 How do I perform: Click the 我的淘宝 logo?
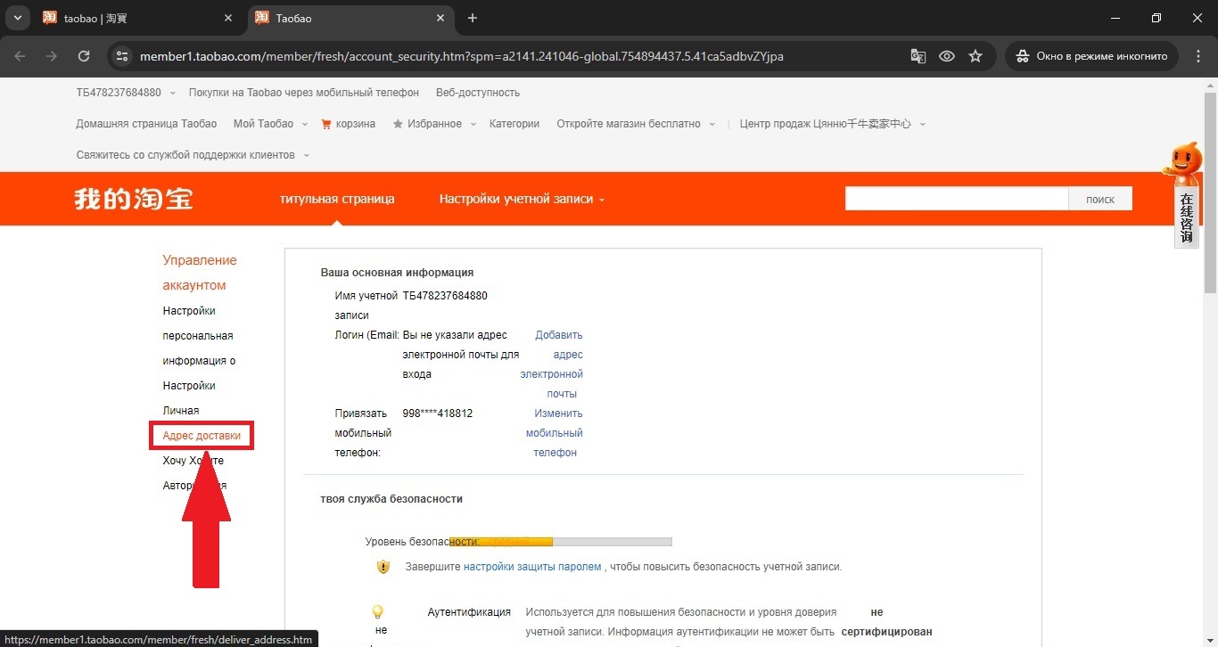click(x=134, y=199)
